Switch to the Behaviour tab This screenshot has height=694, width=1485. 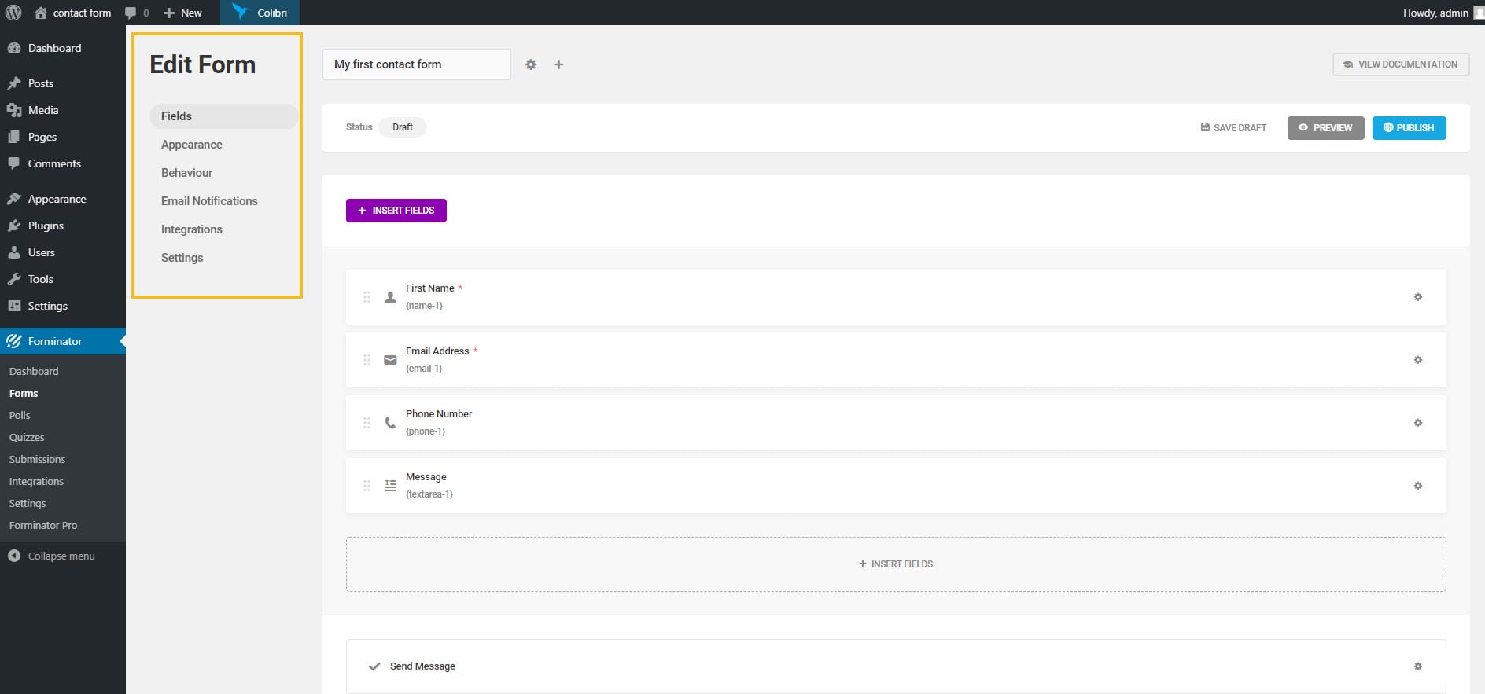[186, 173]
